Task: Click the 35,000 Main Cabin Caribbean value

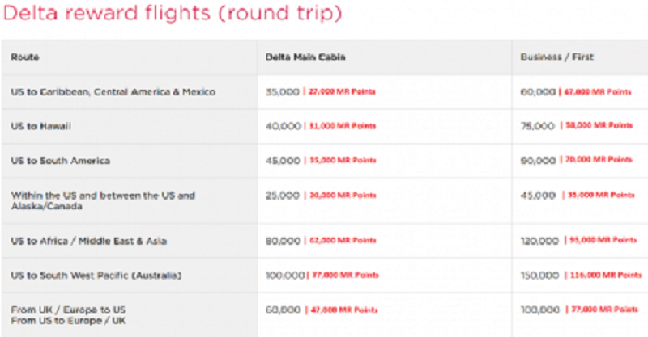Action: 282,91
